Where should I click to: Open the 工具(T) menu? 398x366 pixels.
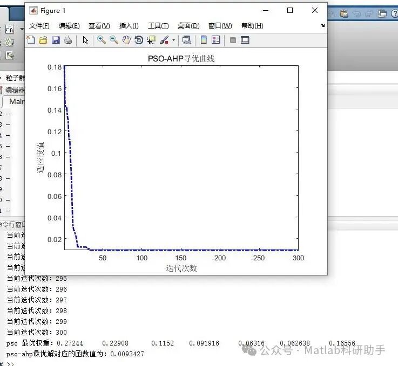tap(158, 25)
